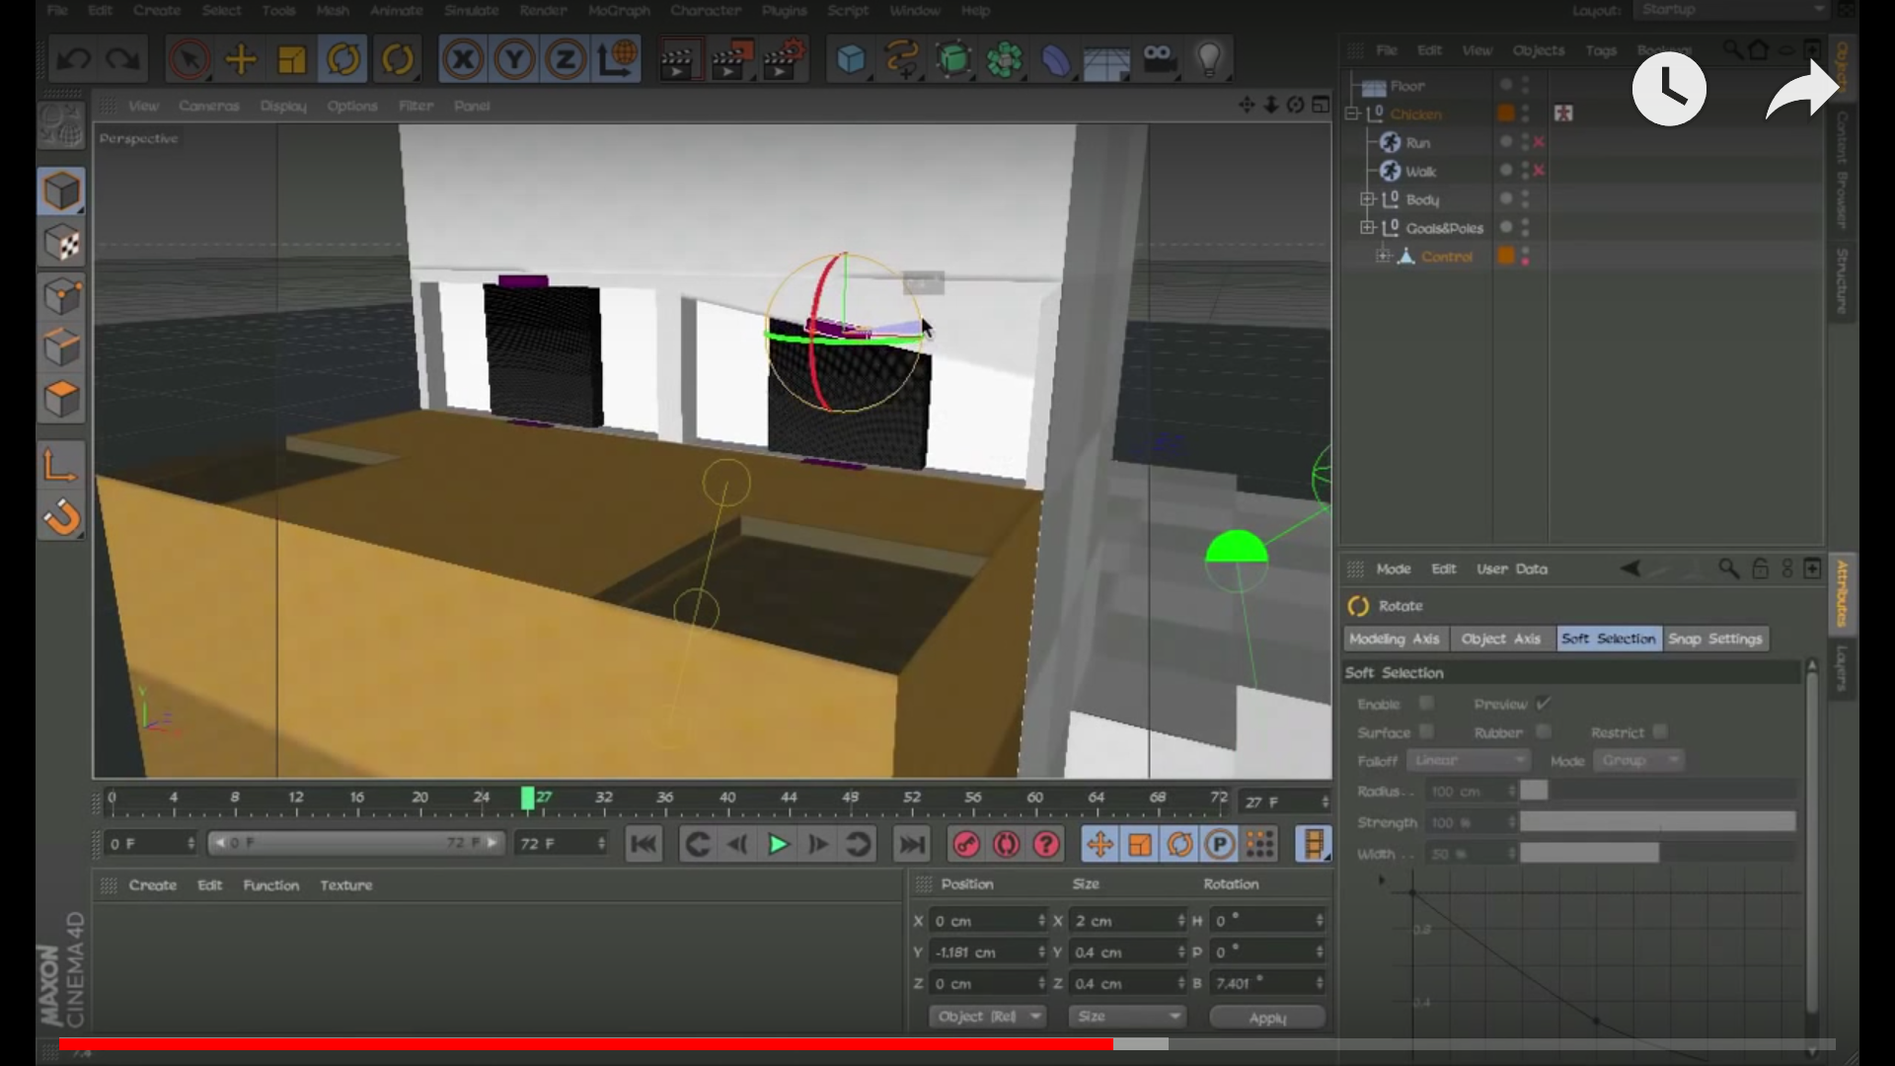The width and height of the screenshot is (1895, 1066).
Task: Select the Scale tool in top toolbar
Action: coord(292,60)
